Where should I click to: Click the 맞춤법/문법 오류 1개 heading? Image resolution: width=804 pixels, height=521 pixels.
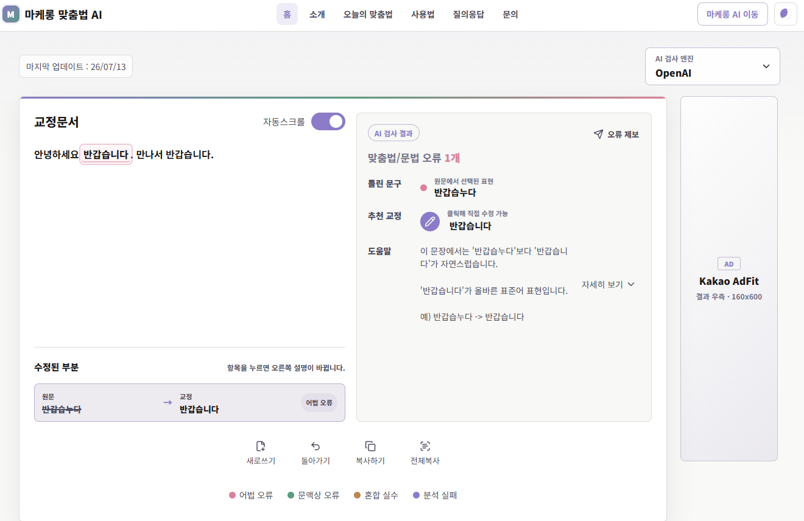[x=414, y=158]
